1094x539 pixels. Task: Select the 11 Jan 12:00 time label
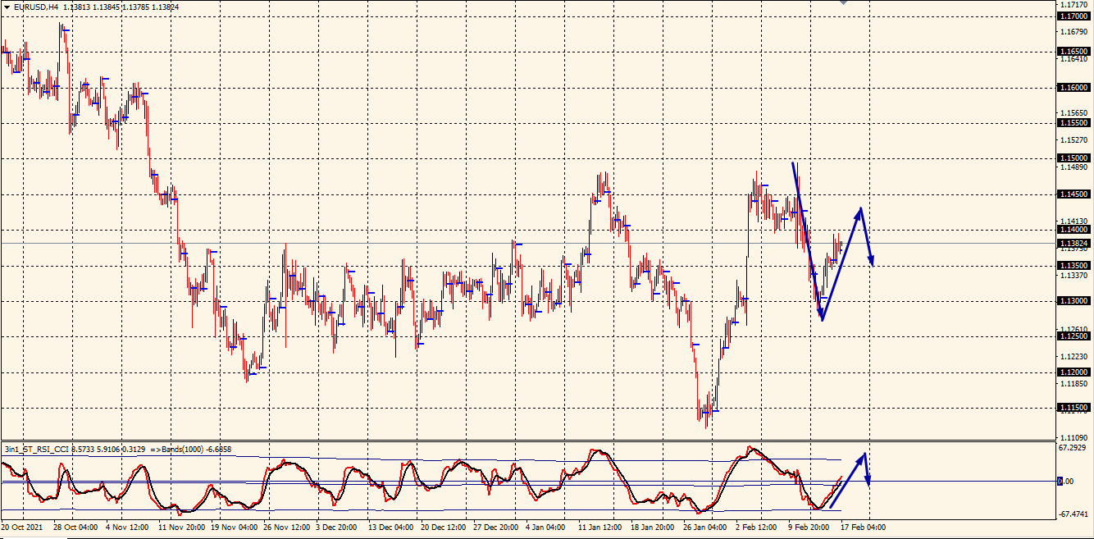tap(600, 527)
